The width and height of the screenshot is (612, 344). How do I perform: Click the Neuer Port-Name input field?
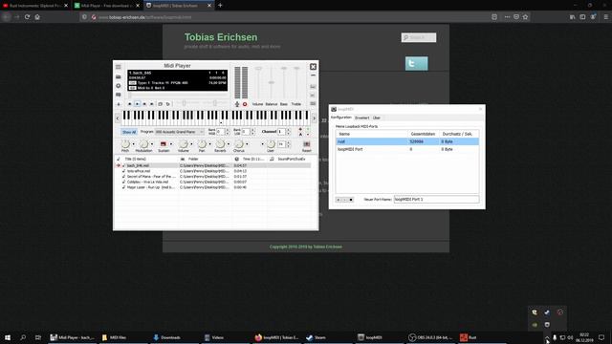pyautogui.click(x=436, y=200)
